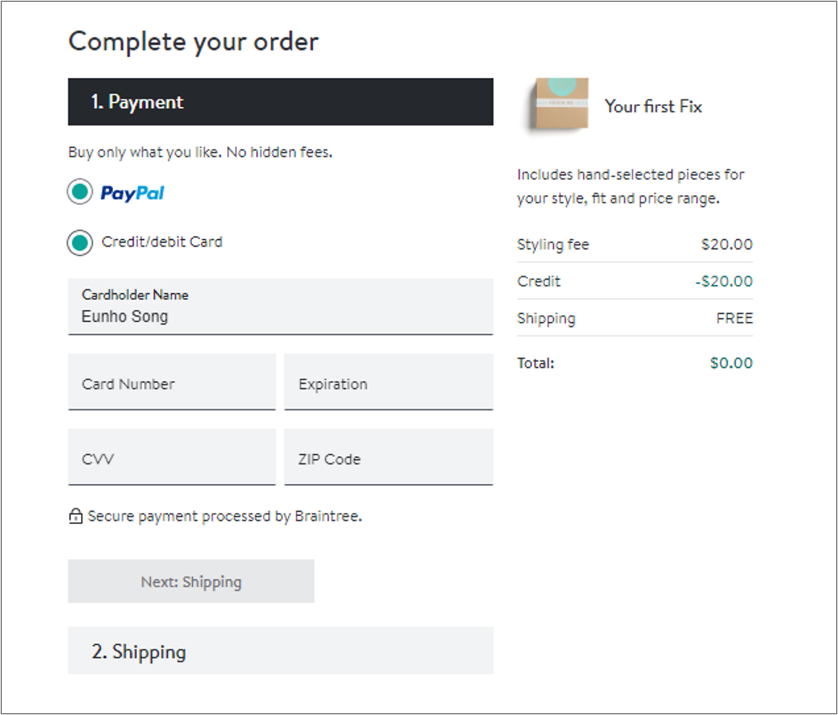Screen dimensions: 838x715
Task: Select the Credit/debit Card radio option
Action: pyautogui.click(x=80, y=242)
